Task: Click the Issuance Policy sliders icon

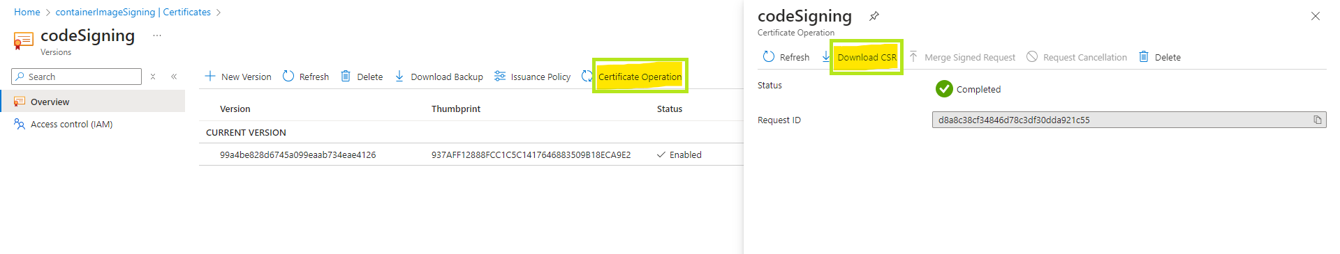Action: (500, 76)
